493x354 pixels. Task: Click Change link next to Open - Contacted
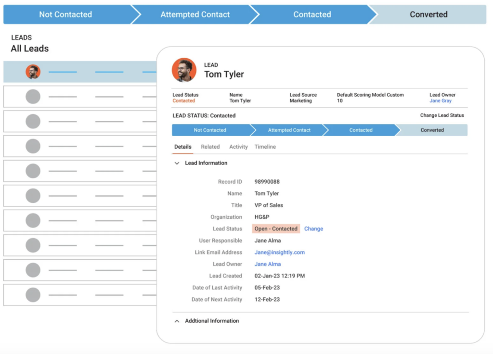coord(313,229)
